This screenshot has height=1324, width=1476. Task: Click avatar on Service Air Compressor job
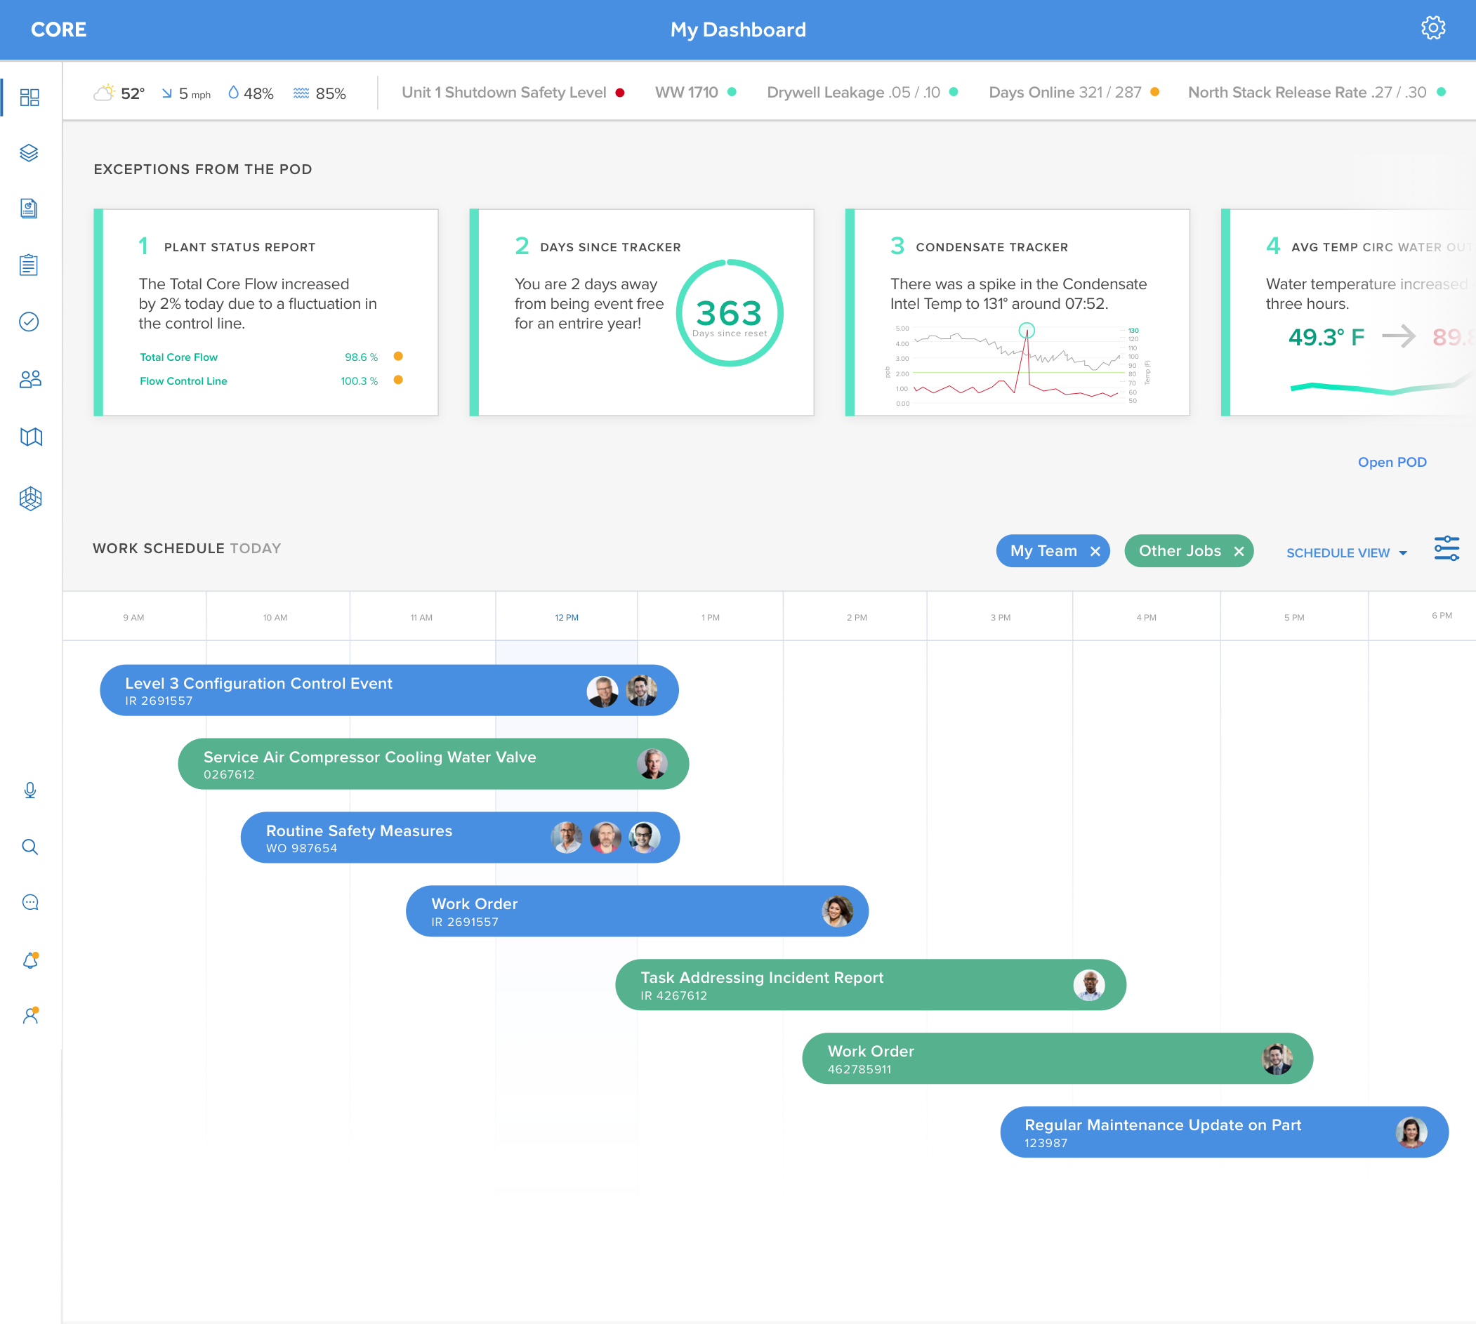click(x=652, y=764)
